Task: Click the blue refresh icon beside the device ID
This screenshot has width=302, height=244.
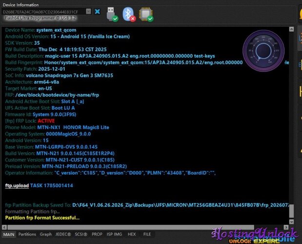Action: [97, 12]
